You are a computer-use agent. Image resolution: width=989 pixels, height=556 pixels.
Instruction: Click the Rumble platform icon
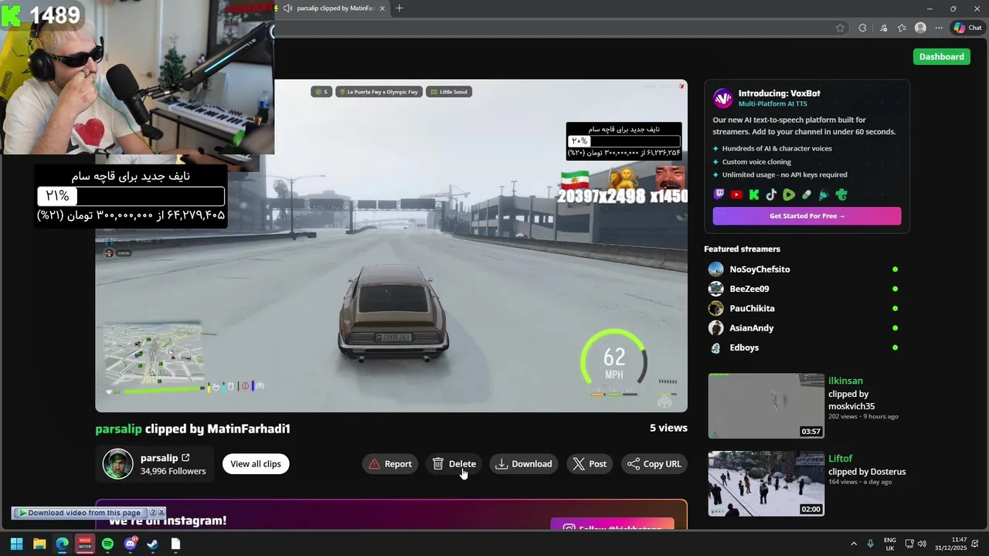pyautogui.click(x=789, y=195)
